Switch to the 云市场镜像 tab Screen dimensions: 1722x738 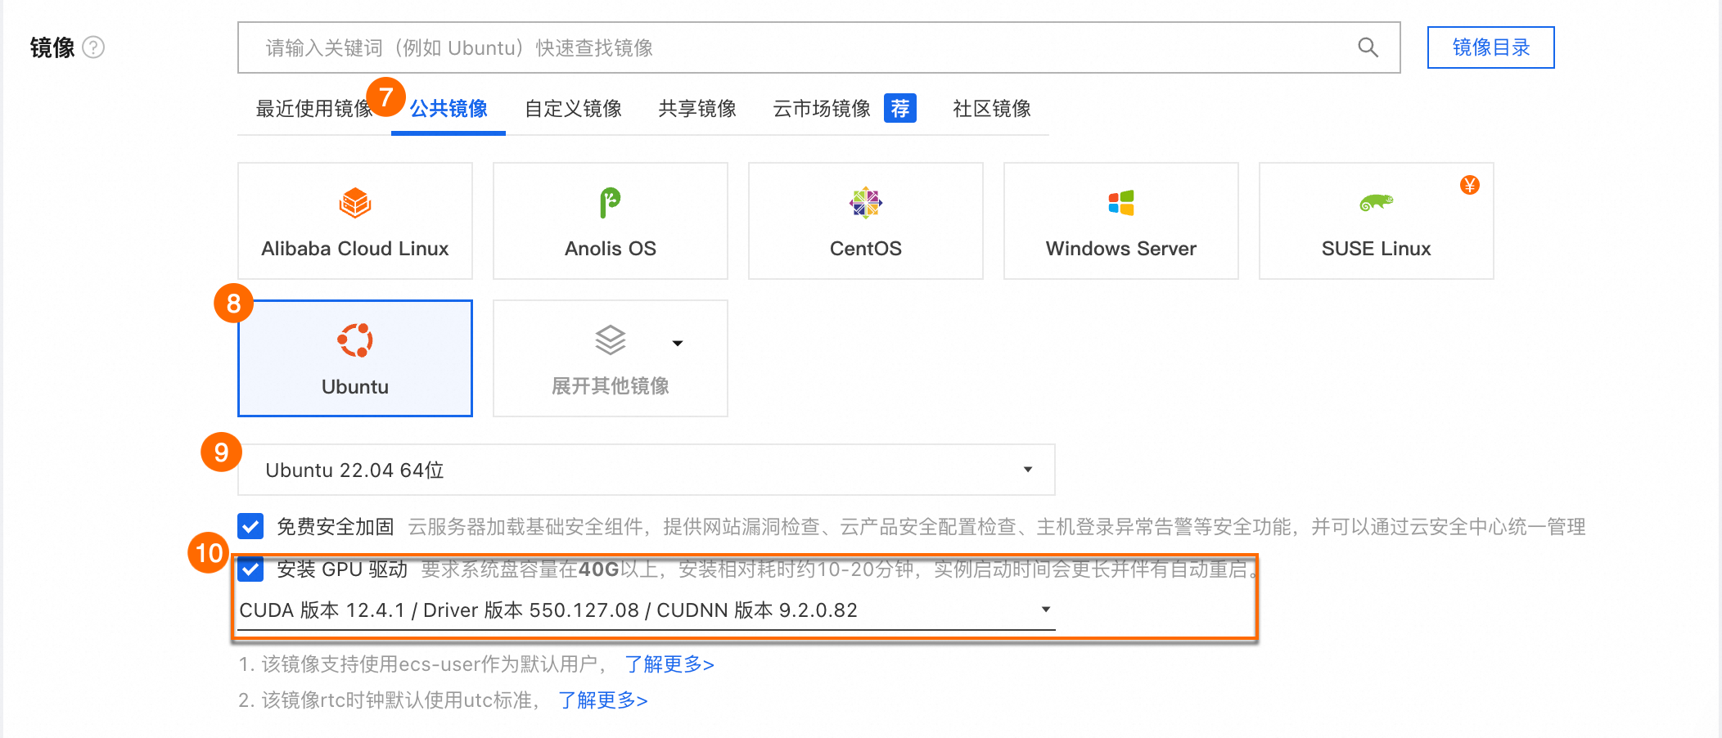pyautogui.click(x=822, y=109)
